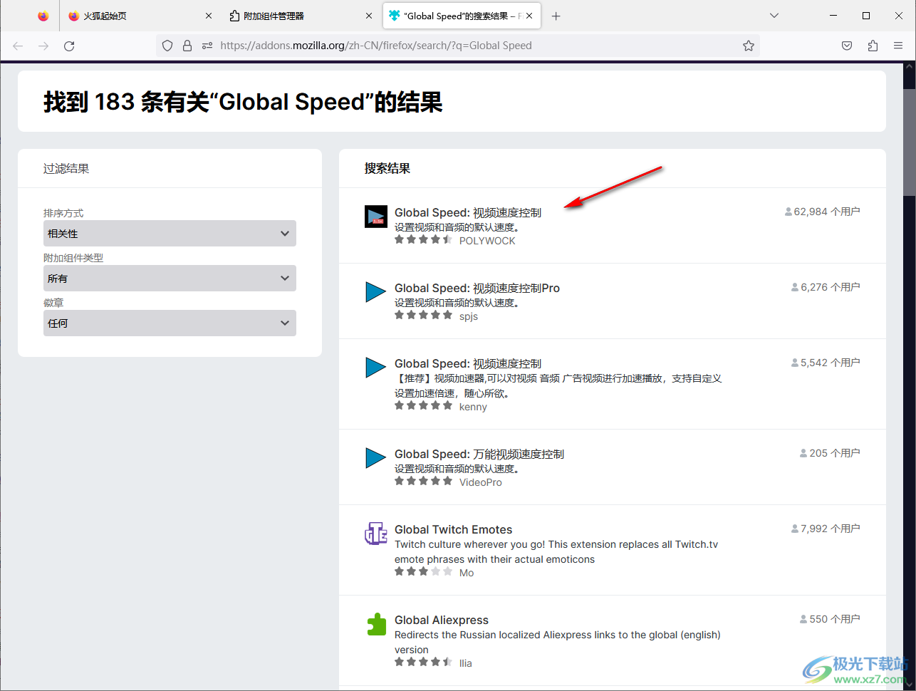Click the 62,984 个用户 count
This screenshot has height=691, width=916.
click(822, 212)
